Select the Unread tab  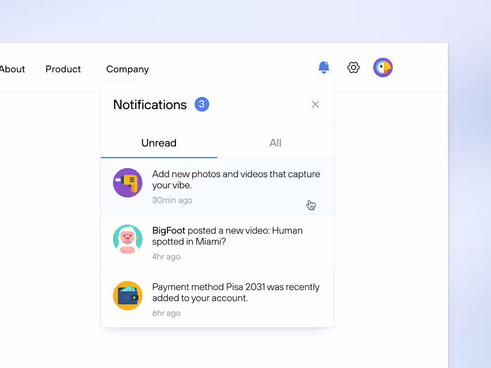pyautogui.click(x=158, y=143)
